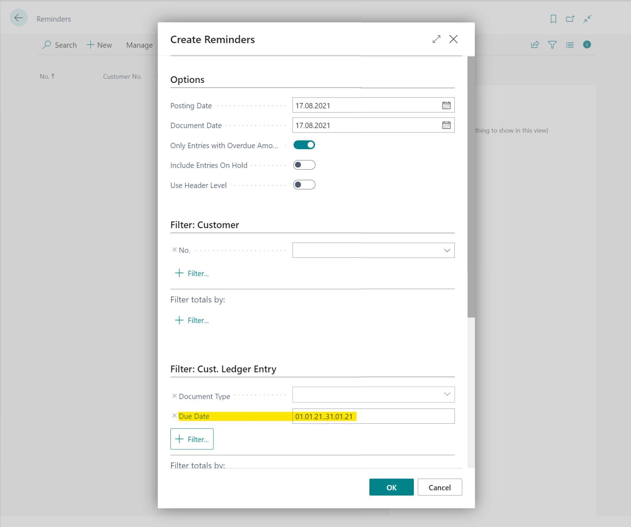The height and width of the screenshot is (527, 631).
Task: Click the filter icon on the list toolbar
Action: (552, 44)
